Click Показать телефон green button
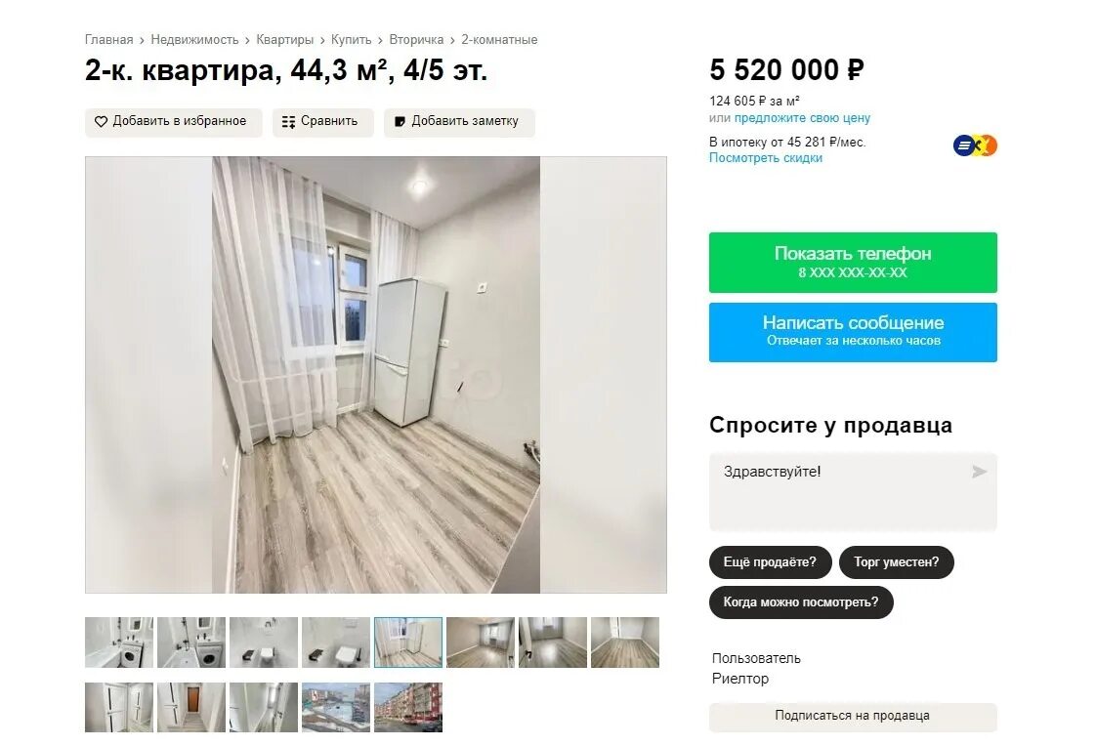 tap(853, 263)
